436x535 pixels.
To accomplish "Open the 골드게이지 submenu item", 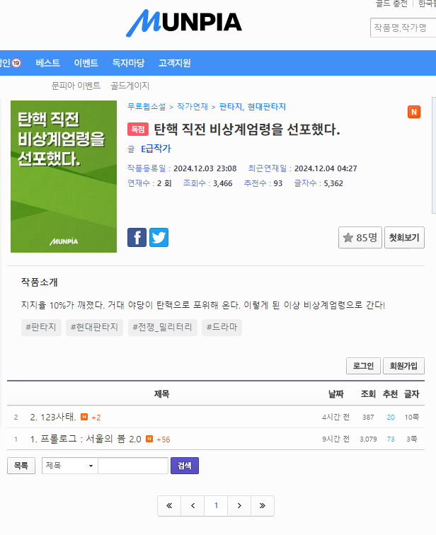I will pos(130,86).
